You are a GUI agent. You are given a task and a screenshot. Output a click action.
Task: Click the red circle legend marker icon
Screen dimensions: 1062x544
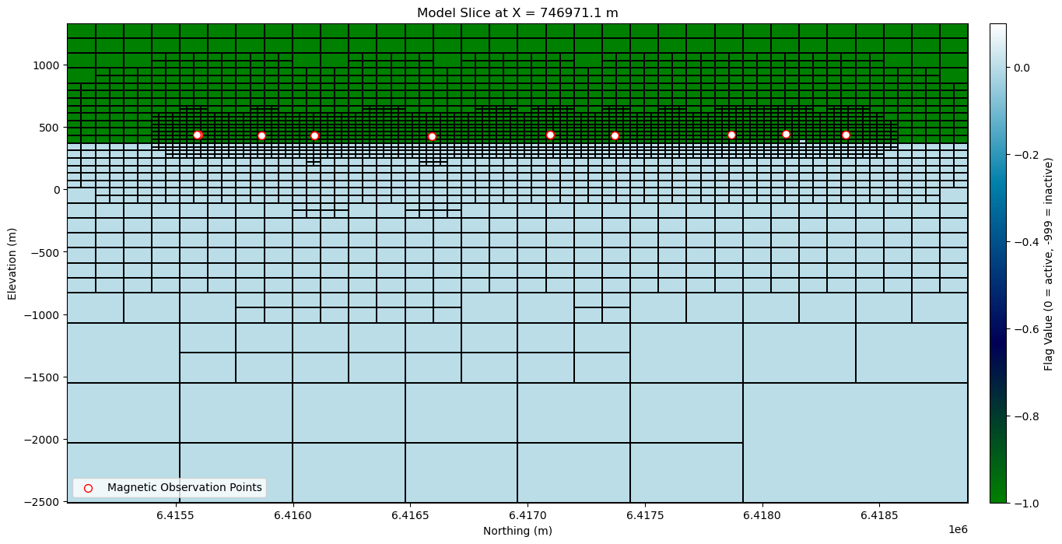89,487
